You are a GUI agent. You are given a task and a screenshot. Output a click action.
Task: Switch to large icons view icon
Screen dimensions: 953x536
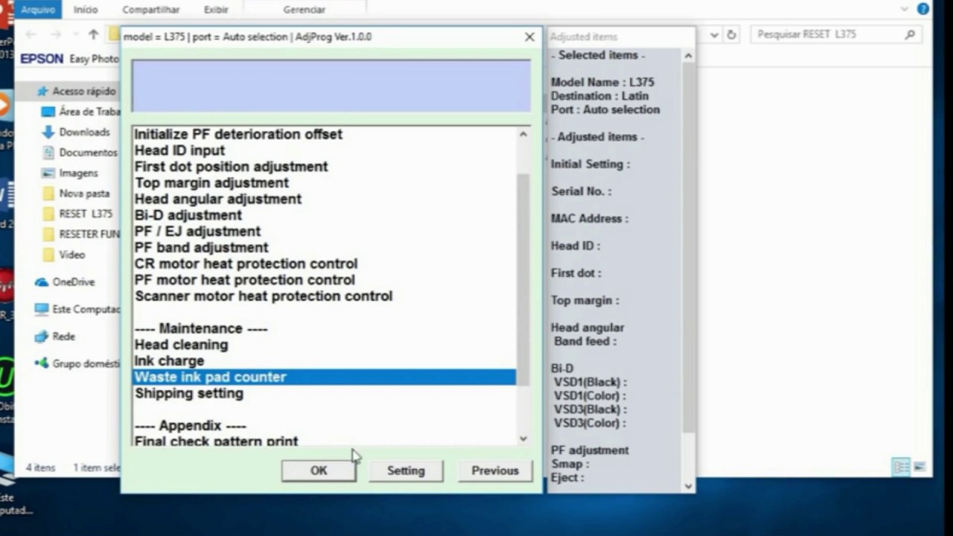click(x=919, y=468)
